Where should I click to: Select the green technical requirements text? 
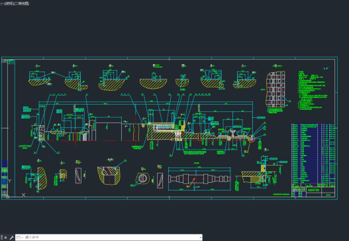point(313,90)
